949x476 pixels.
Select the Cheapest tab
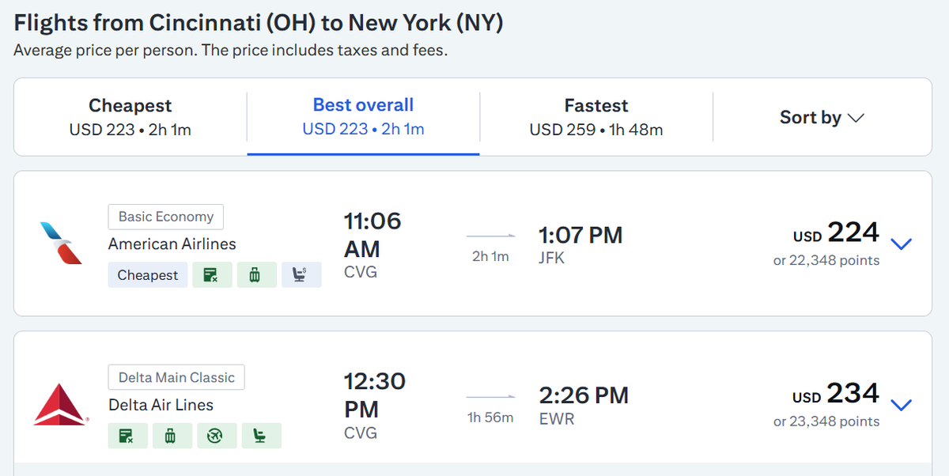130,117
